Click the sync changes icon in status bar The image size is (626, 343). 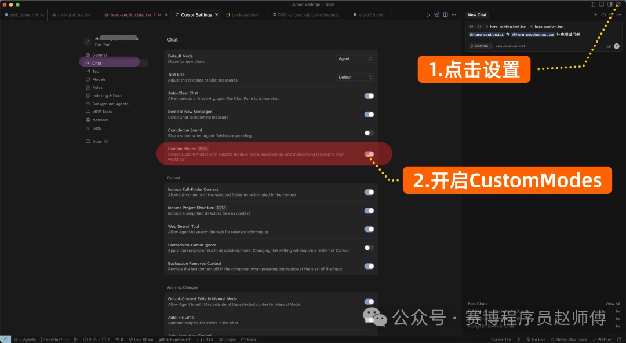(x=67, y=340)
